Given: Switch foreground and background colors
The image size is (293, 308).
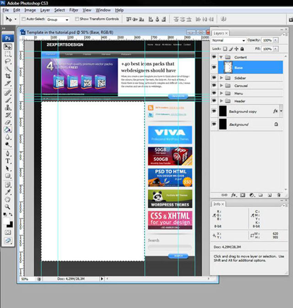Looking at the screenshot, I should tap(11, 214).
